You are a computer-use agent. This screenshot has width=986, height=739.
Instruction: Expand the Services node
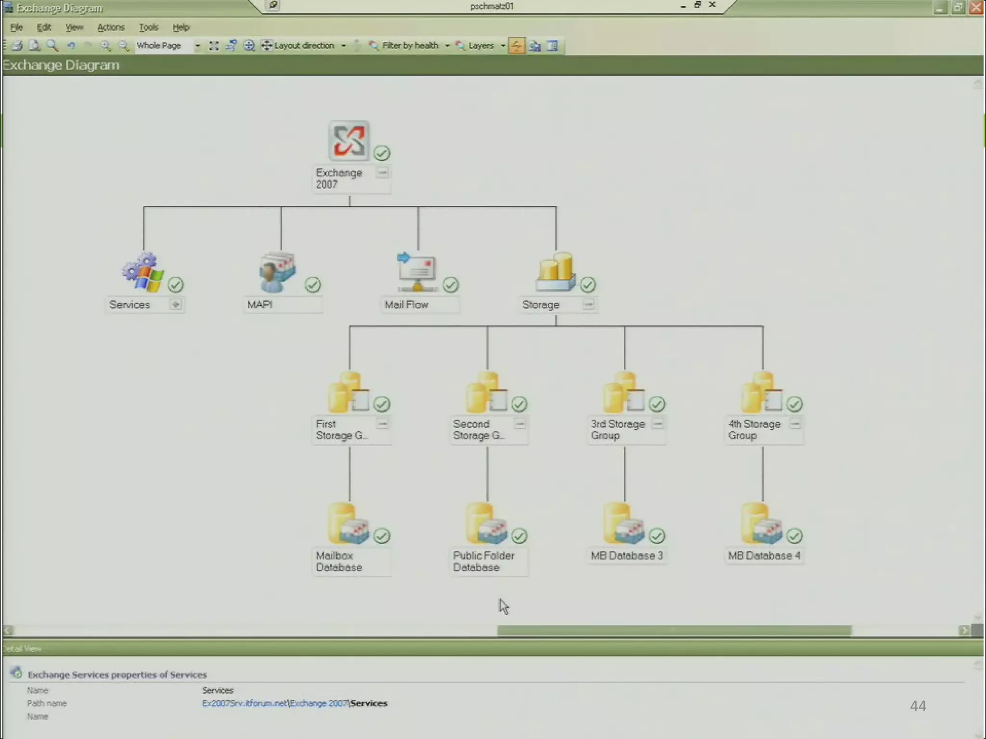(x=176, y=304)
